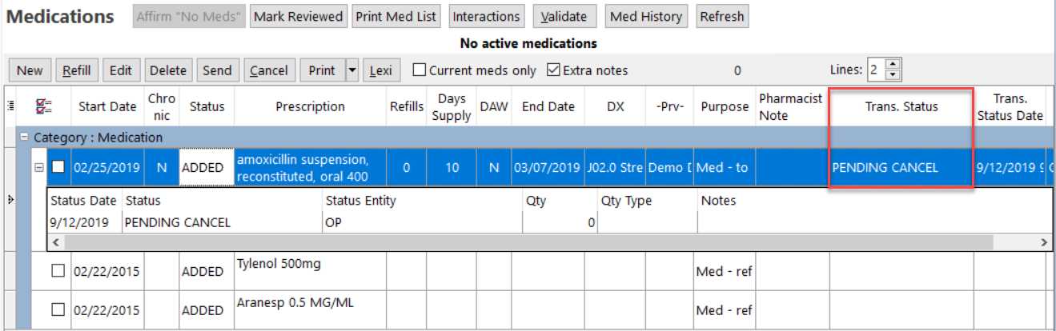The width and height of the screenshot is (1056, 331).
Task: Open the grid column chooser icon
Action: [x=10, y=106]
